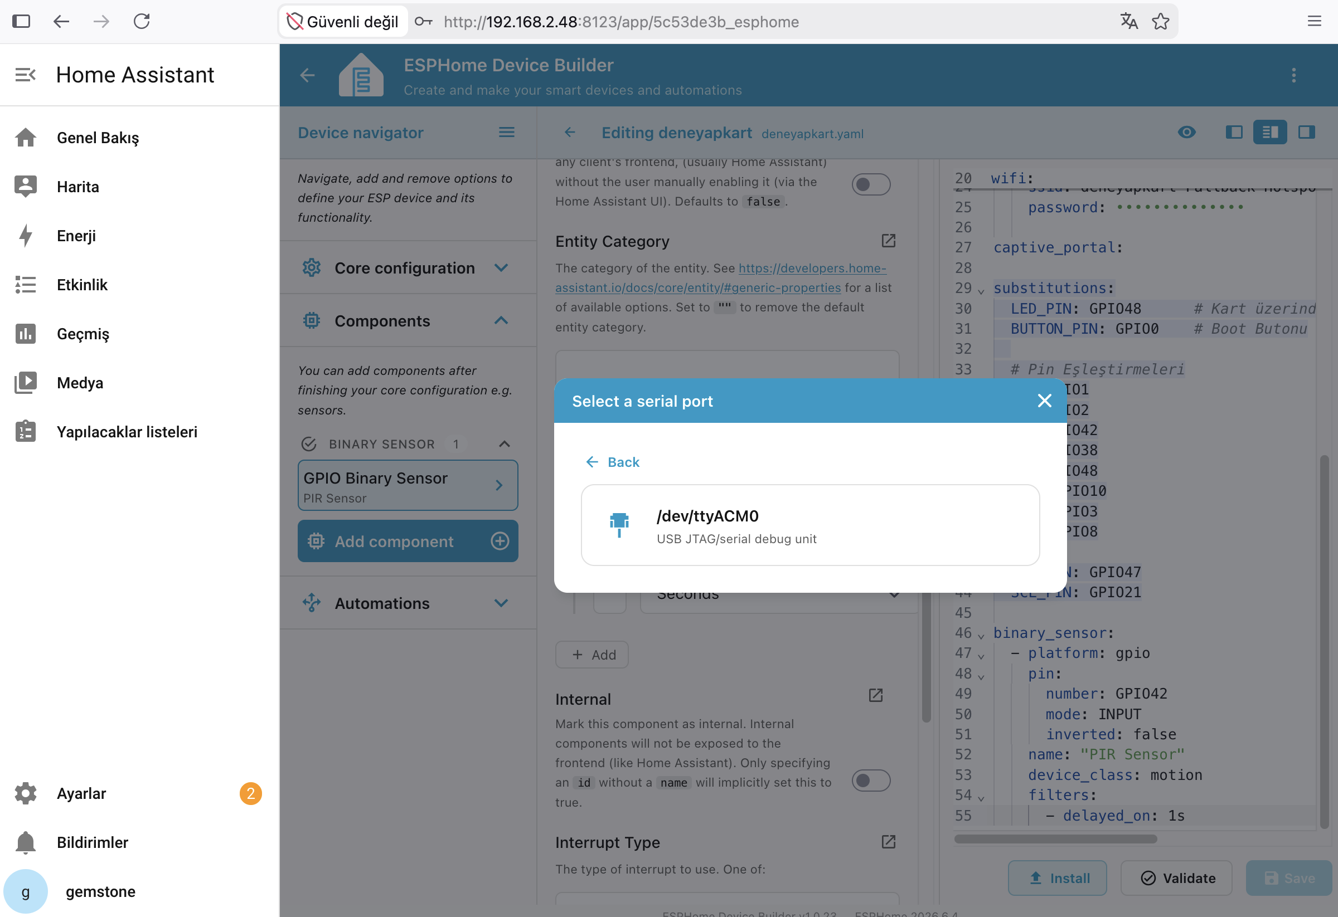Open Medya media browser
Viewport: 1338px width, 917px height.
[x=139, y=383]
